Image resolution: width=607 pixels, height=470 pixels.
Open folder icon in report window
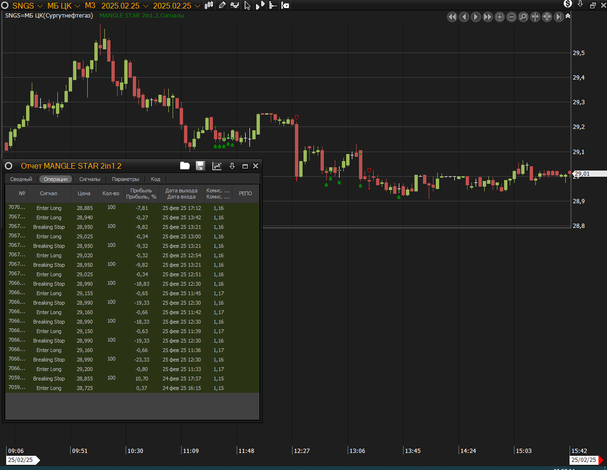tap(185, 166)
